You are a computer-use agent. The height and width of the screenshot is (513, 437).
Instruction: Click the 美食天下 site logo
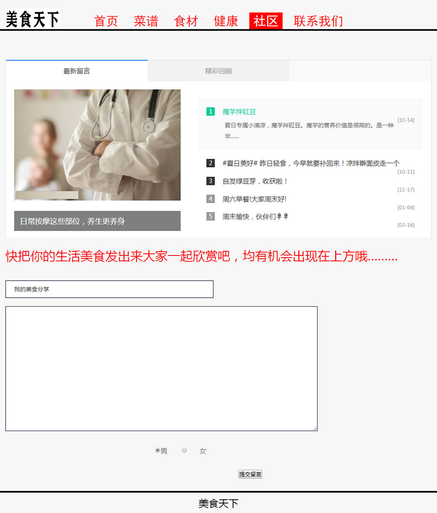[x=32, y=19]
